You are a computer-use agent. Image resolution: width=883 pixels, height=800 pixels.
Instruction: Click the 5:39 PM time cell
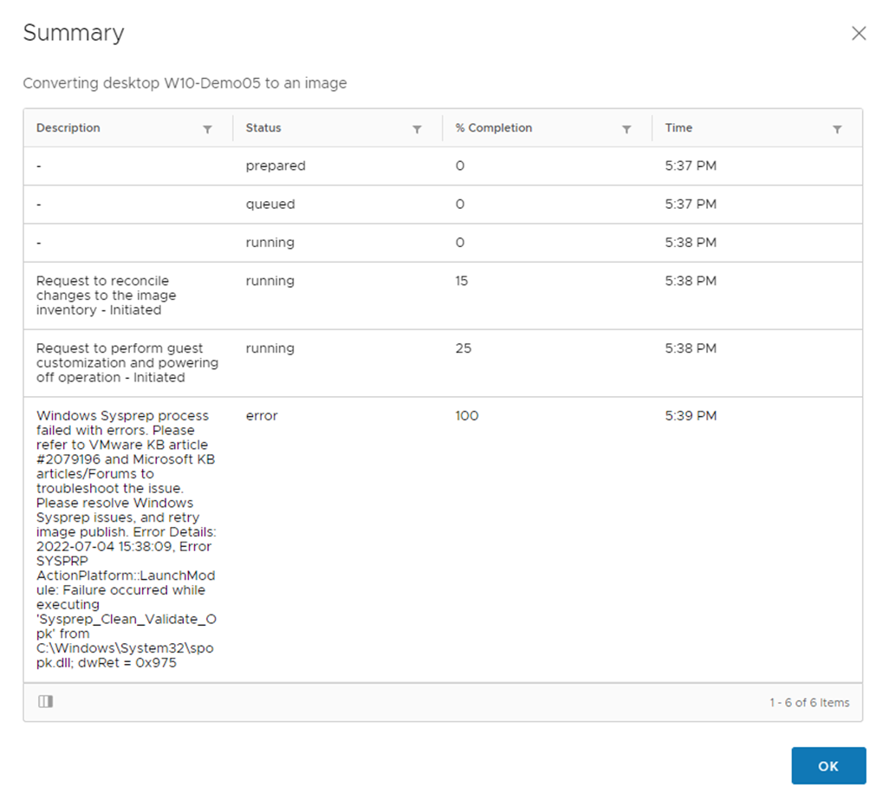691,416
